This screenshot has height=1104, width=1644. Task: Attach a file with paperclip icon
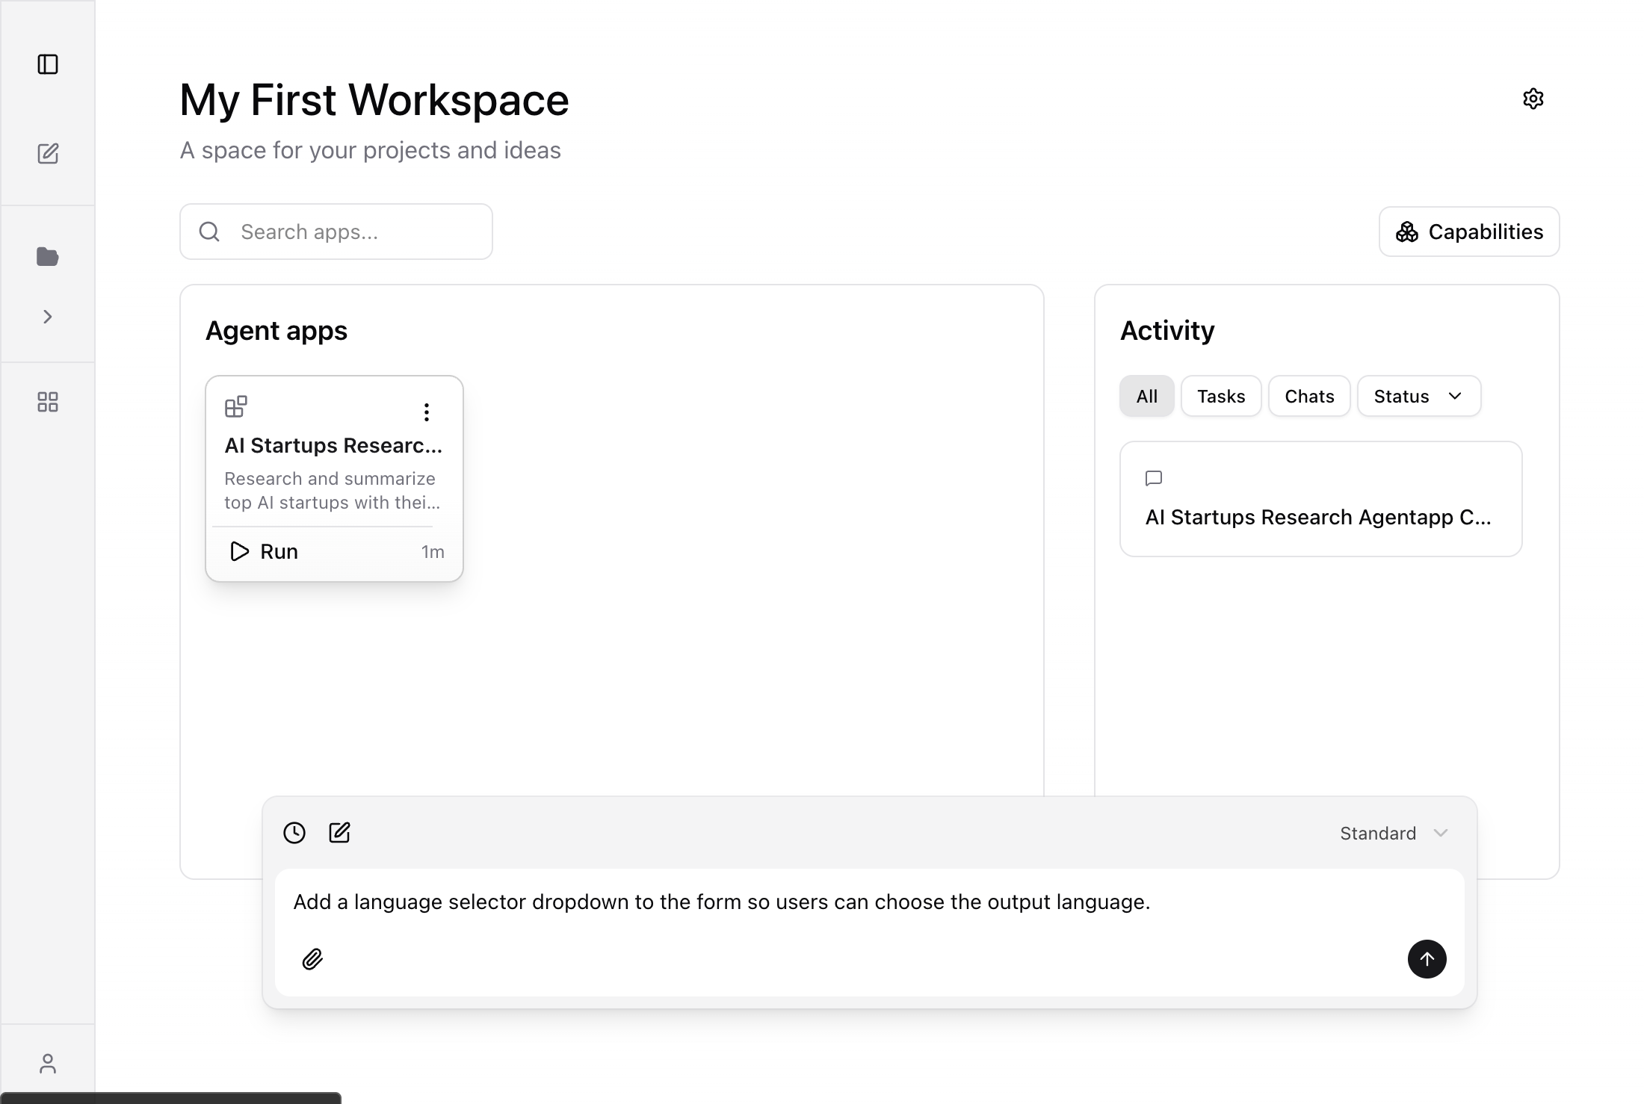tap(312, 959)
